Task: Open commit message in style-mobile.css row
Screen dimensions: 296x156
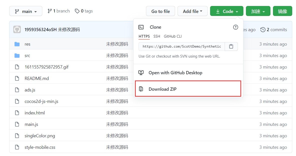Action: [x=117, y=147]
